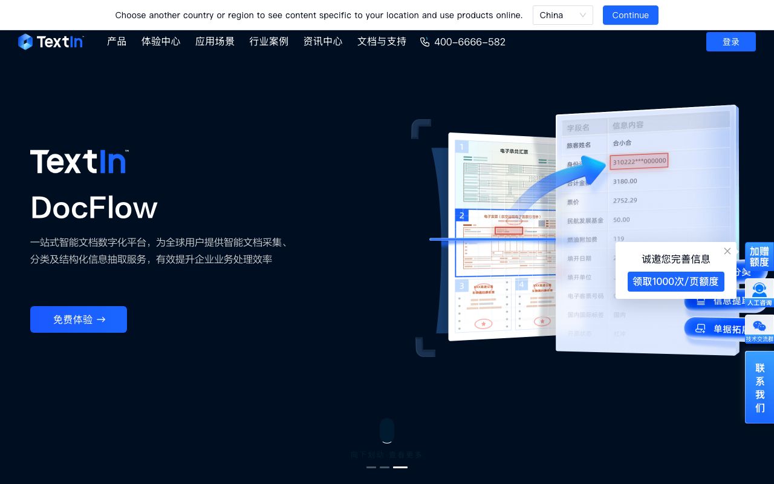Open 文档与支持 in the navbar
The image size is (774, 484).
coord(382,42)
